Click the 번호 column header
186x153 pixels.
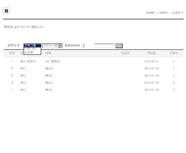[12, 53]
